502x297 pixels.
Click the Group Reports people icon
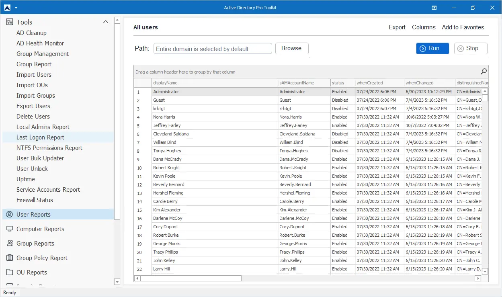coord(10,244)
